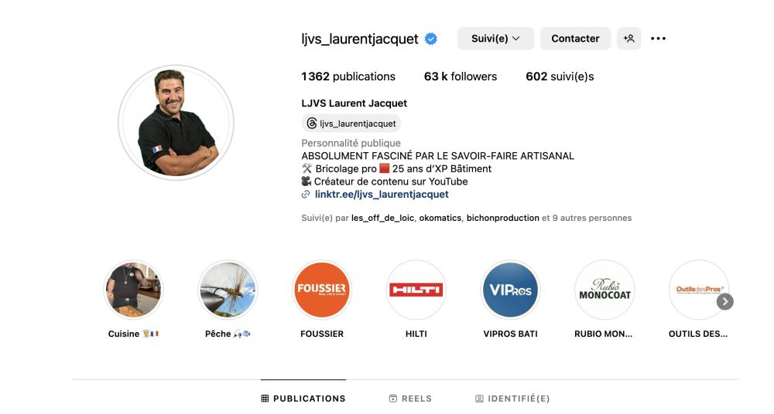Open the profile picture of Laurent Jacquet

point(176,123)
